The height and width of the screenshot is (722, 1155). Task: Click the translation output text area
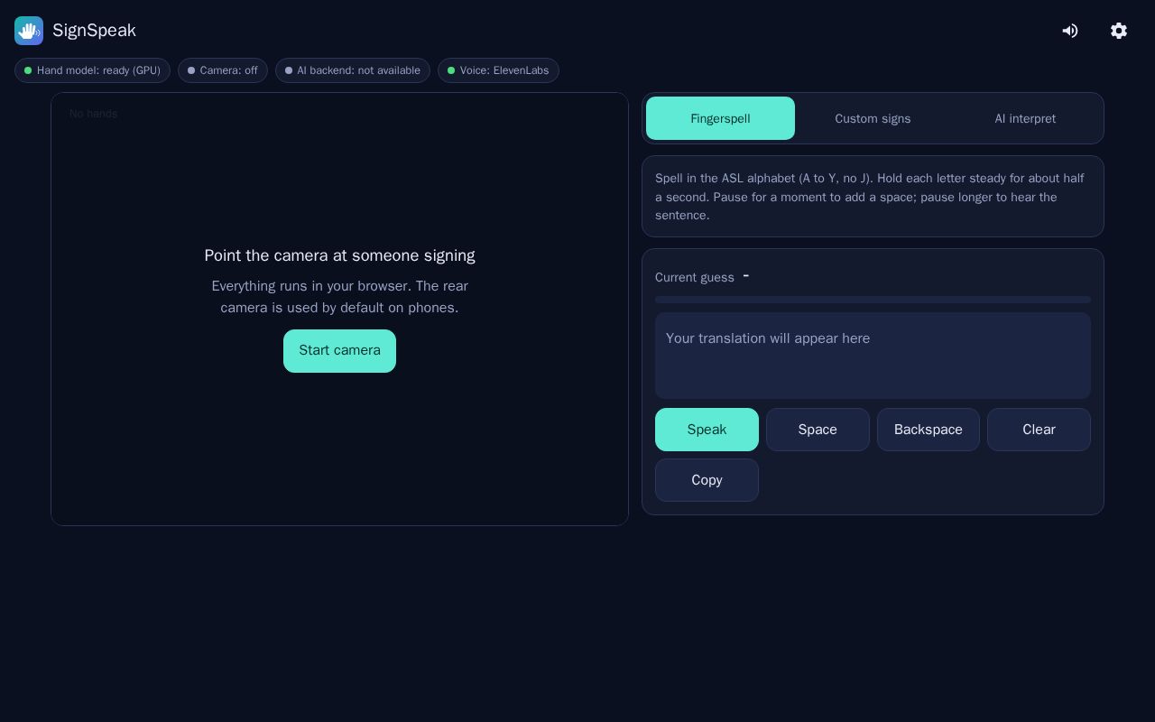pos(873,356)
